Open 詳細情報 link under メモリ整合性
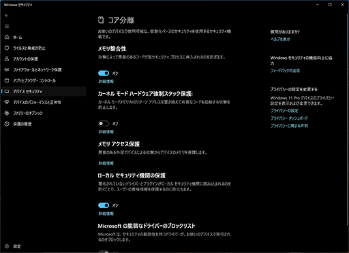 (x=106, y=82)
